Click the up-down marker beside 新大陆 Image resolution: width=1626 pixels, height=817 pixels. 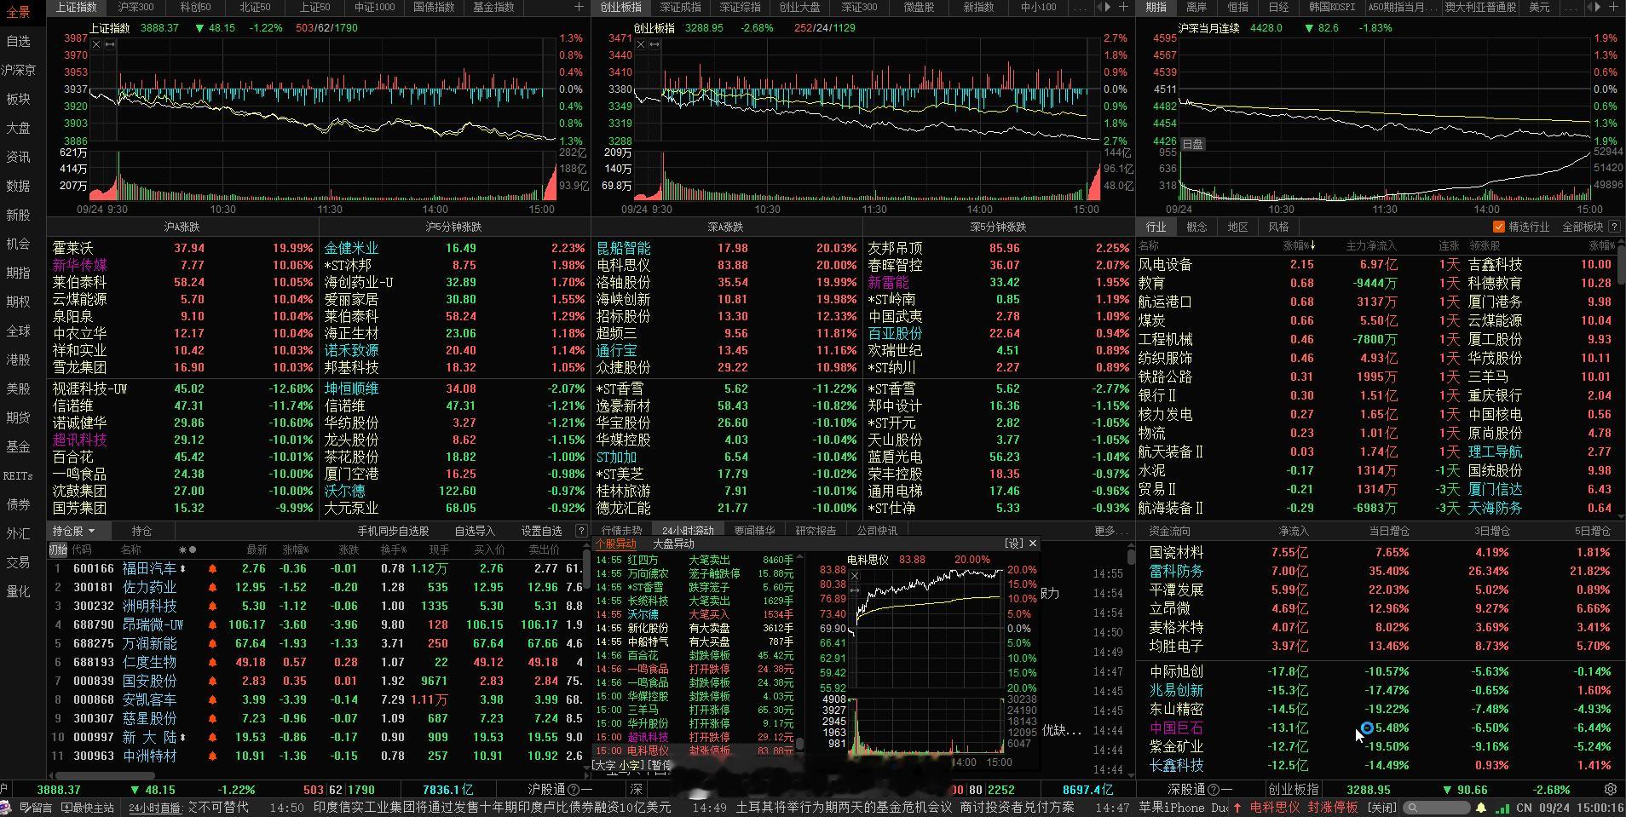coord(183,737)
